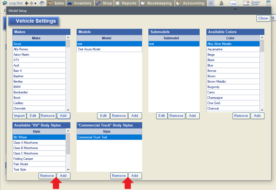The height and width of the screenshot is (190, 276).
Task: Open the Sales menu
Action: [x=56, y=3]
